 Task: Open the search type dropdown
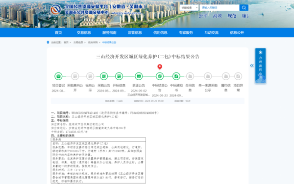[189, 8]
